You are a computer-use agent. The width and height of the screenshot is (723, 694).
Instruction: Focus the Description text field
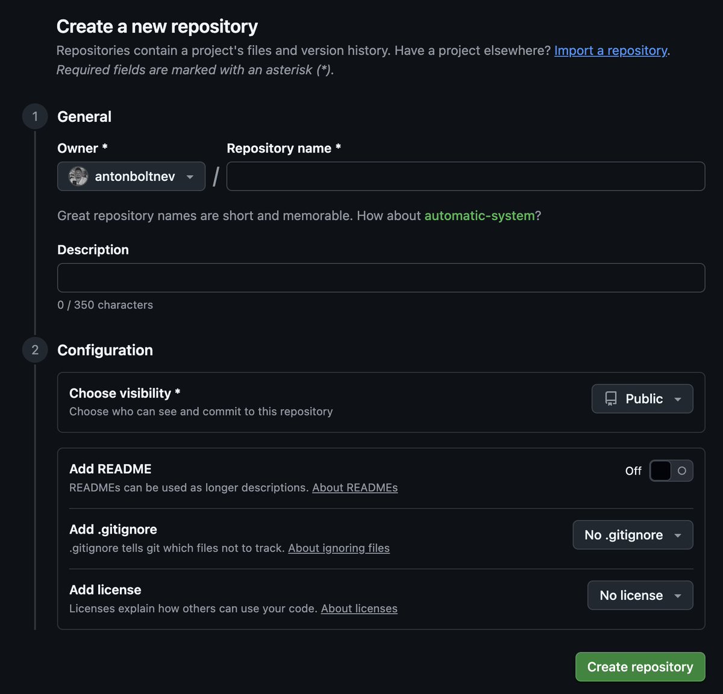pos(381,278)
